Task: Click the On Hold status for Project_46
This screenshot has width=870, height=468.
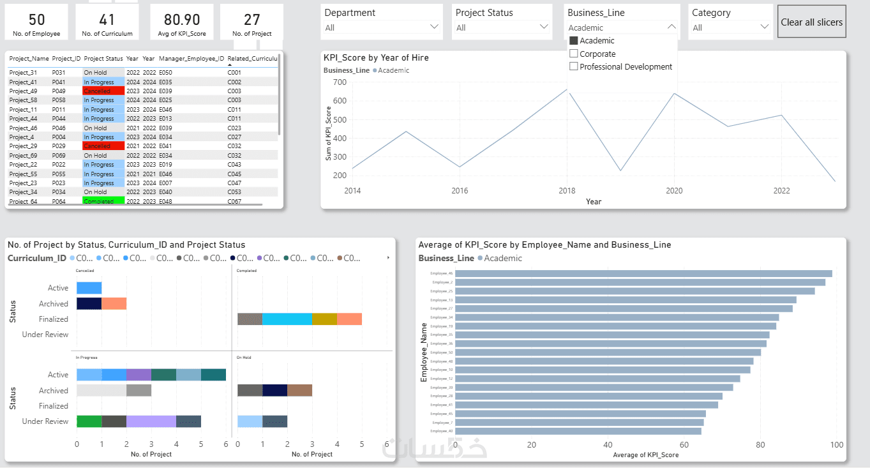Action: click(x=103, y=128)
